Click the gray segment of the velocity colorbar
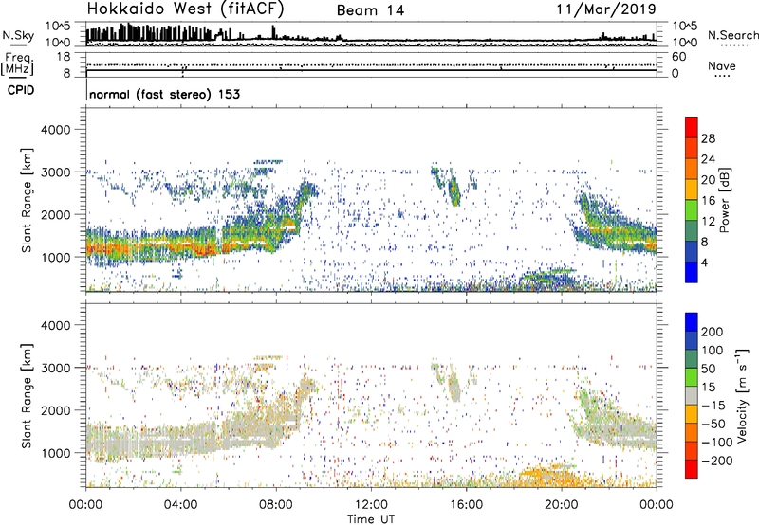The width and height of the screenshot is (759, 525). point(692,395)
